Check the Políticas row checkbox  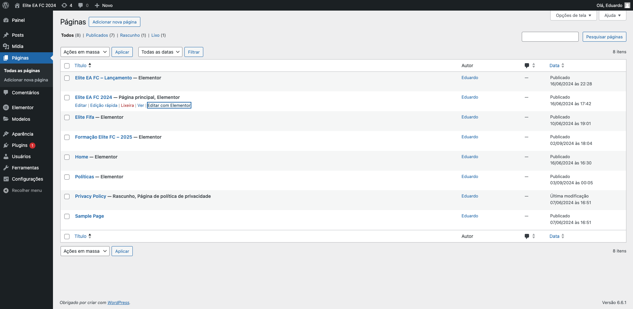pos(67,177)
